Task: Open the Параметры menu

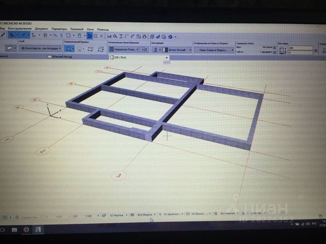Action: coord(59,29)
